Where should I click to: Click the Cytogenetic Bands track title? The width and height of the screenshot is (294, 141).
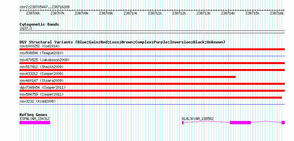click(39, 24)
